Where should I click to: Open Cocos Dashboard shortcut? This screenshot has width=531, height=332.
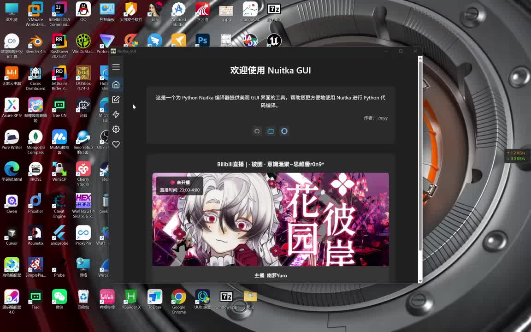coord(35,78)
